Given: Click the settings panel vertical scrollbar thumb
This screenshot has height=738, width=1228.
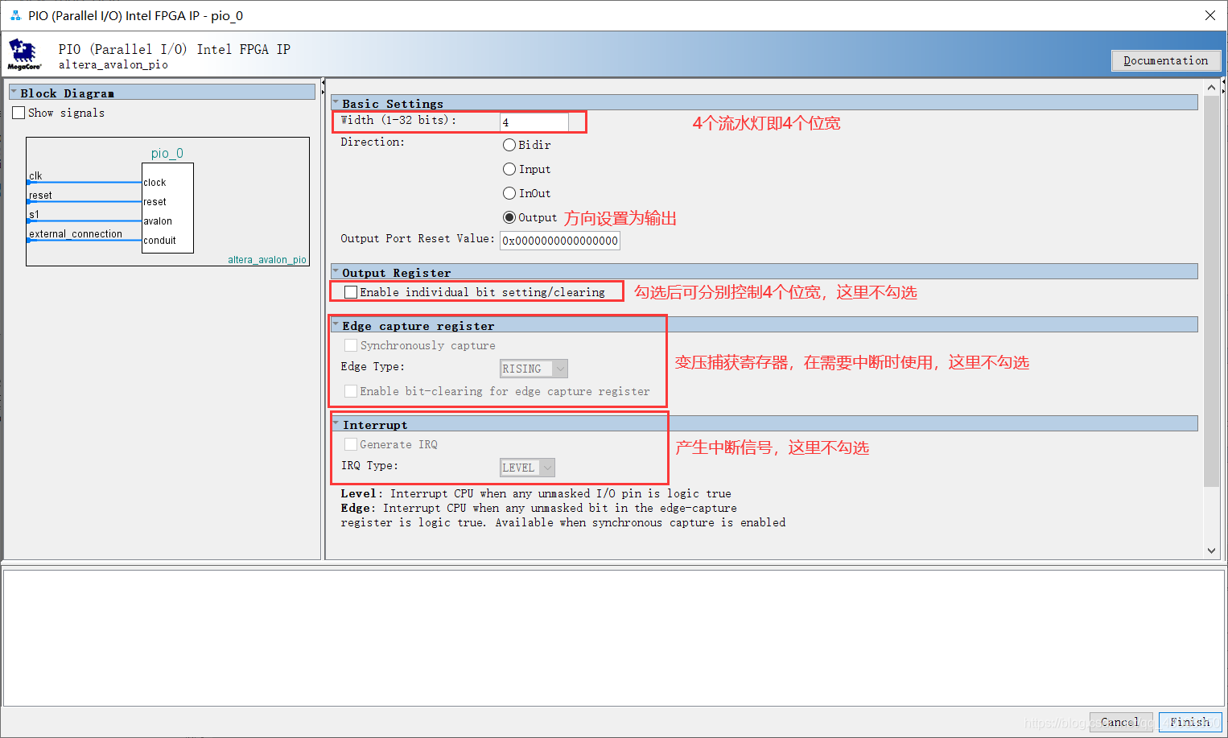Looking at the screenshot, I should point(1211,291).
